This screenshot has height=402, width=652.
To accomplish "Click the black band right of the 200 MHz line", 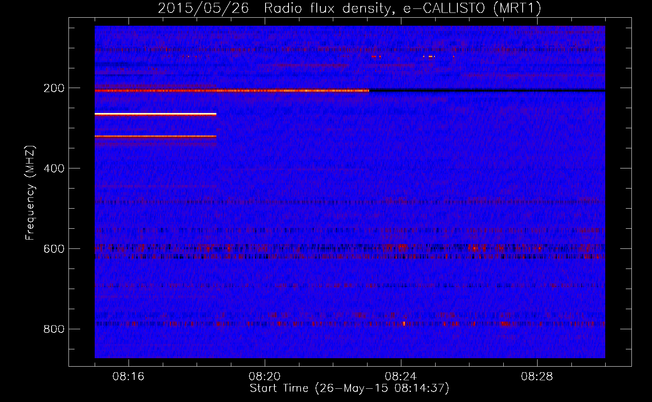I will 487,90.
